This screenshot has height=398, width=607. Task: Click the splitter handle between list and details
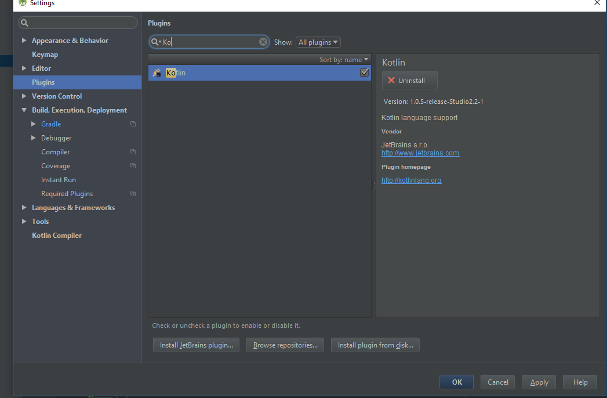coord(373,186)
